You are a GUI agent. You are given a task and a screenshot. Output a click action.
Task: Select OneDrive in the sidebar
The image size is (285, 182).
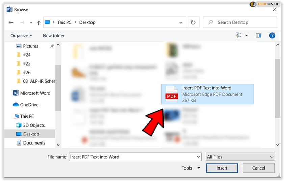pyautogui.click(x=29, y=105)
